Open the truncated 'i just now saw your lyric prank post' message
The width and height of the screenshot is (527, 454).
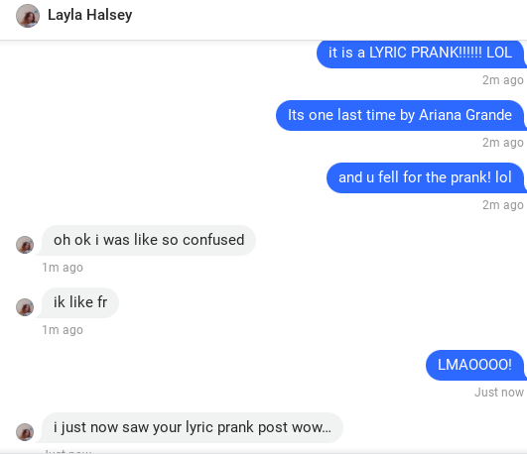pyautogui.click(x=192, y=428)
